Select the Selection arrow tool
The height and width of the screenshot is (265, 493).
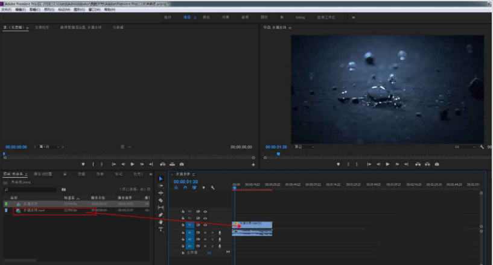161,178
